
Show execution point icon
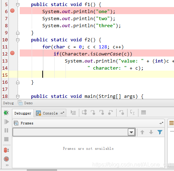(x=73, y=112)
